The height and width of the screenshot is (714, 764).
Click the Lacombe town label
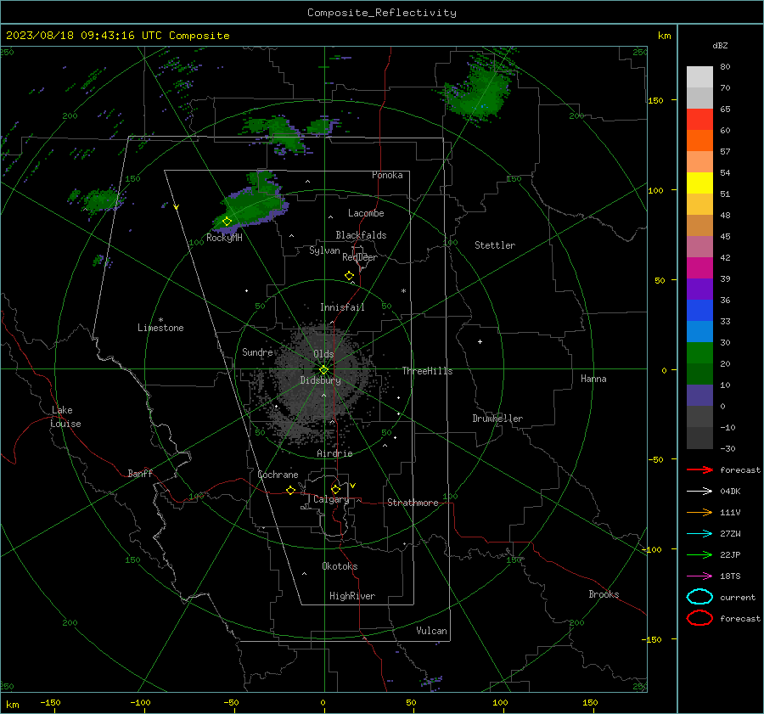(x=366, y=213)
